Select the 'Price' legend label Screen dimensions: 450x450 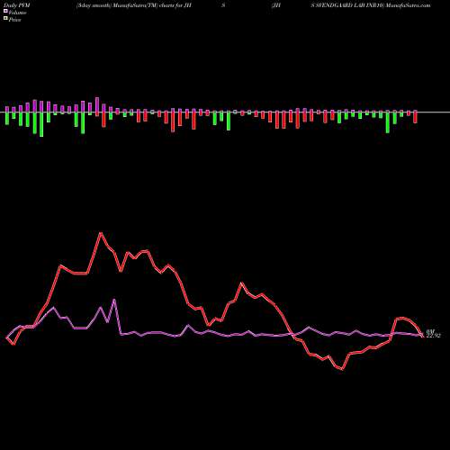click(14, 20)
